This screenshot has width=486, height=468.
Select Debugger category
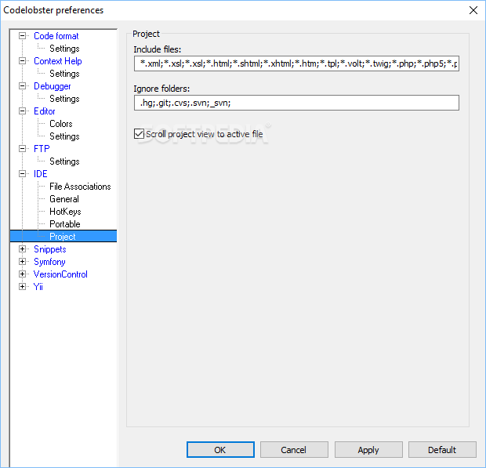(52, 86)
